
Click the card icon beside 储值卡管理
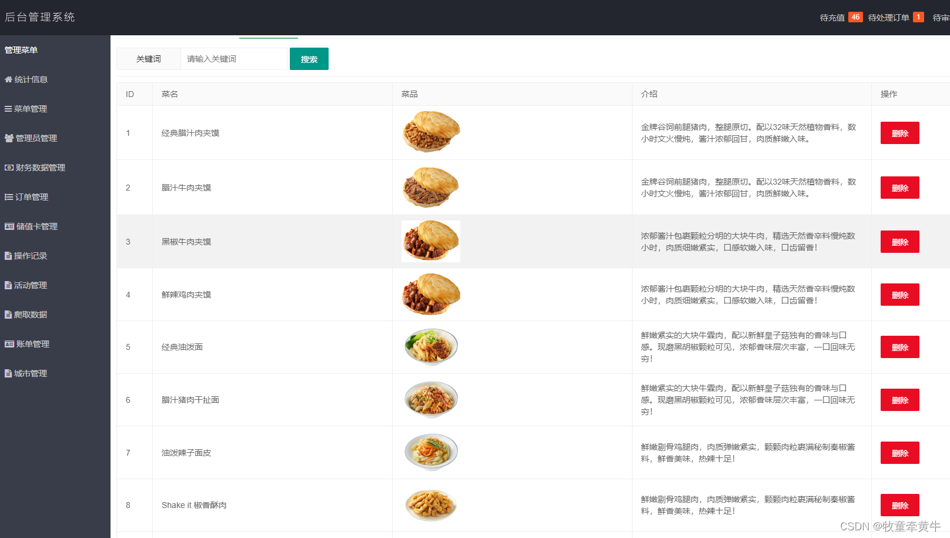point(9,226)
